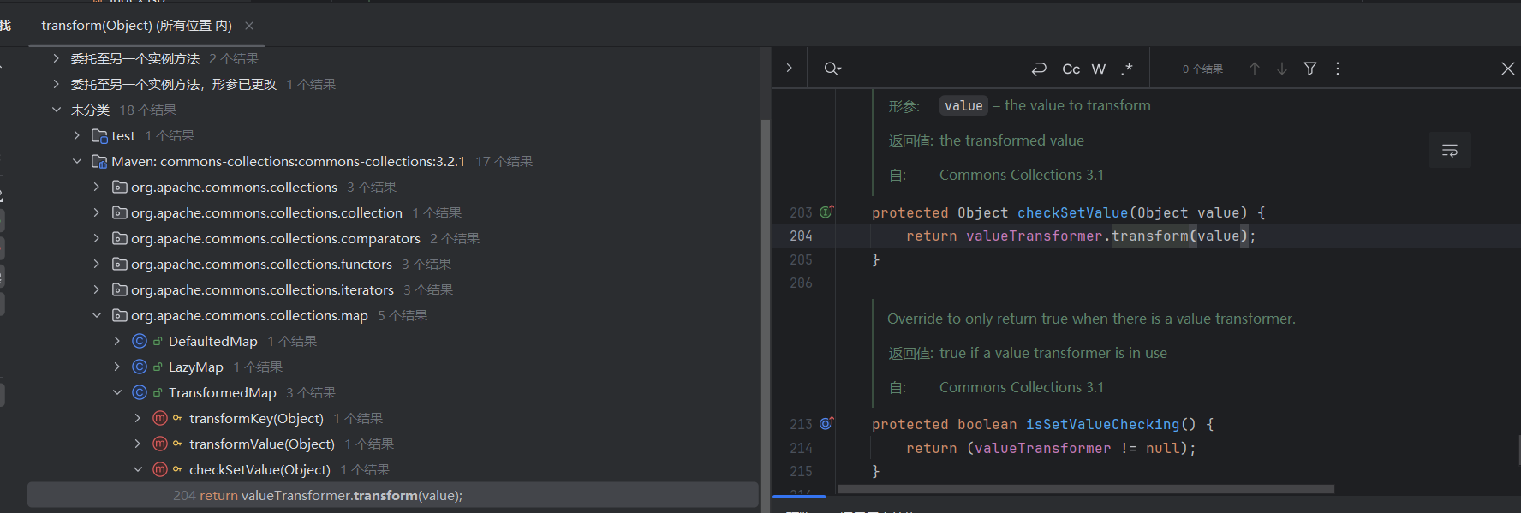Screen dimensions: 1521x513
Task: Click 'Commons Collections 3.1' above checkSetValue
Action: (1021, 175)
